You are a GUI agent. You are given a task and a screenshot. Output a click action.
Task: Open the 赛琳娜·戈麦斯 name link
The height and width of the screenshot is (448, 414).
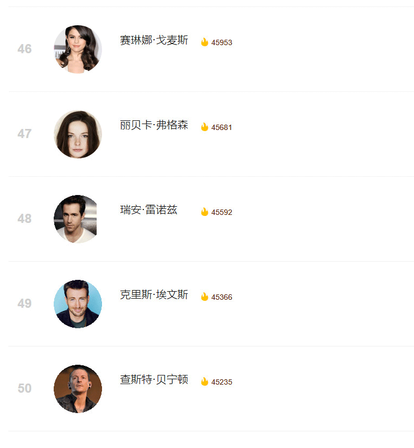point(154,40)
